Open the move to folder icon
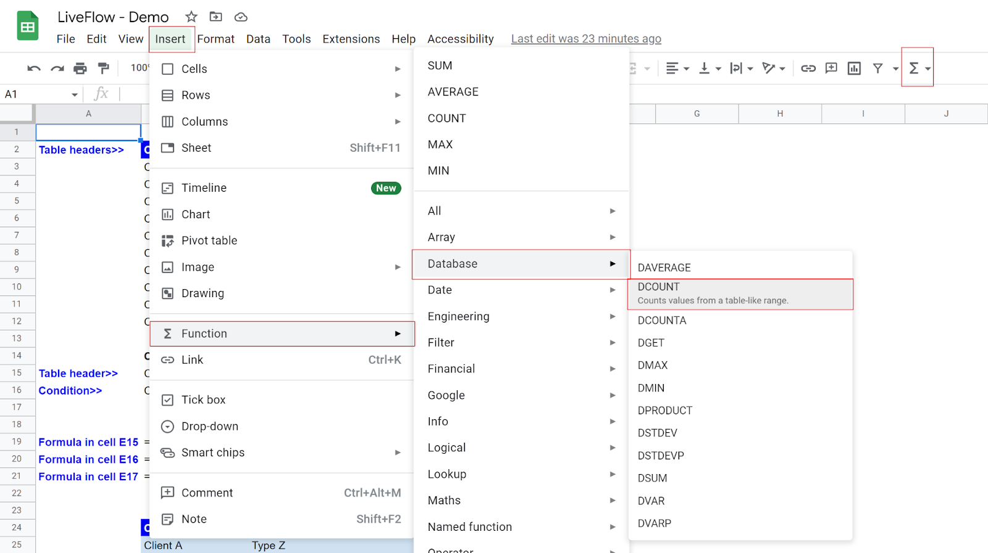The image size is (988, 553). tap(216, 17)
